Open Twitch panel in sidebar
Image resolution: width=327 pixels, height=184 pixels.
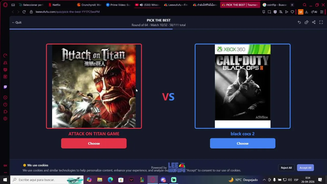[x=5, y=87]
